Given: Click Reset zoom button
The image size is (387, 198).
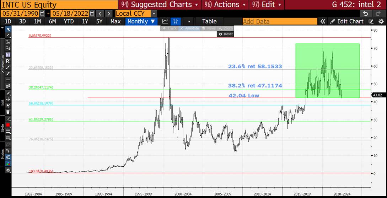Looking at the screenshot, I should click(225, 34).
